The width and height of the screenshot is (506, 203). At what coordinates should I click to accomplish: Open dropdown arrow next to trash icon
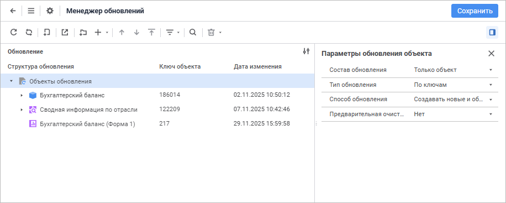click(220, 32)
